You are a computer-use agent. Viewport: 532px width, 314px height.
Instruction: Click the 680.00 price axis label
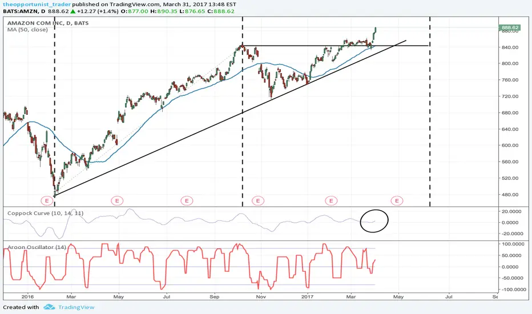point(510,112)
